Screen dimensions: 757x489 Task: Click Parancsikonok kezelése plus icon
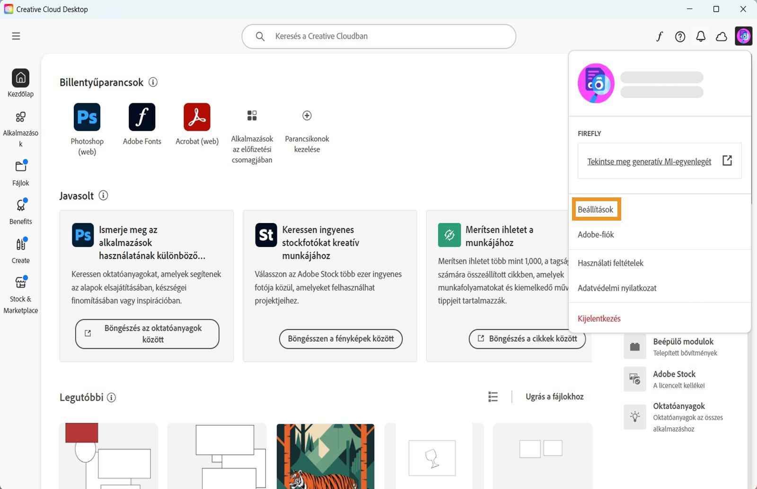coord(307,116)
